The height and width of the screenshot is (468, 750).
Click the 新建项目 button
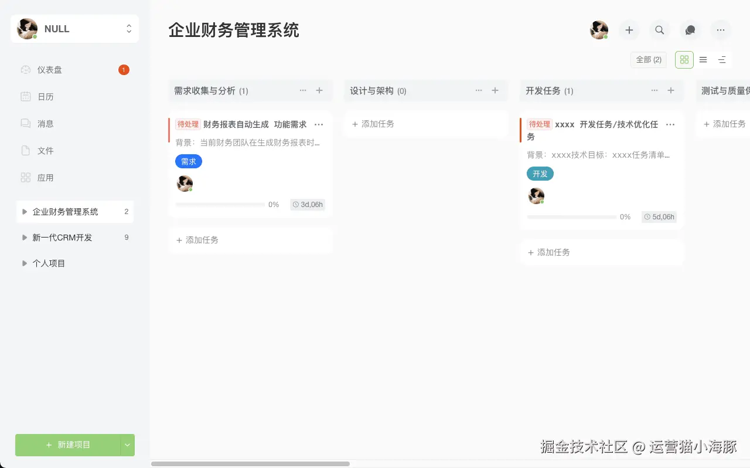[x=68, y=445]
